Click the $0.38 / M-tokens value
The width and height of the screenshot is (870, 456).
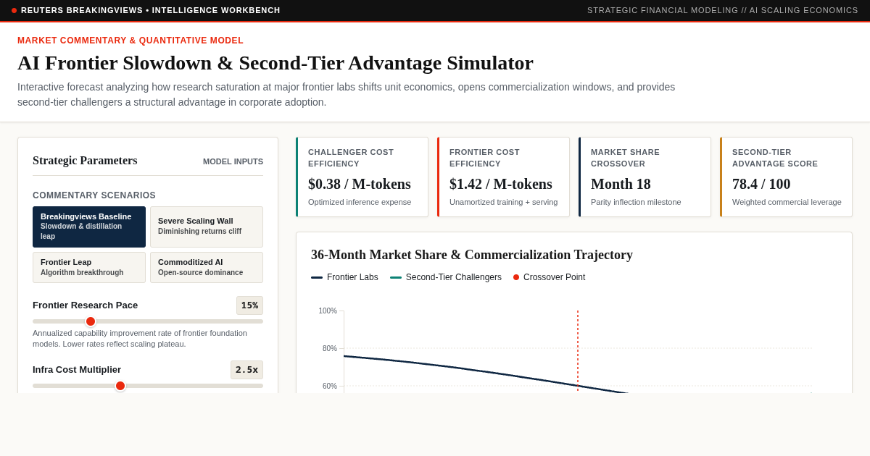point(360,184)
